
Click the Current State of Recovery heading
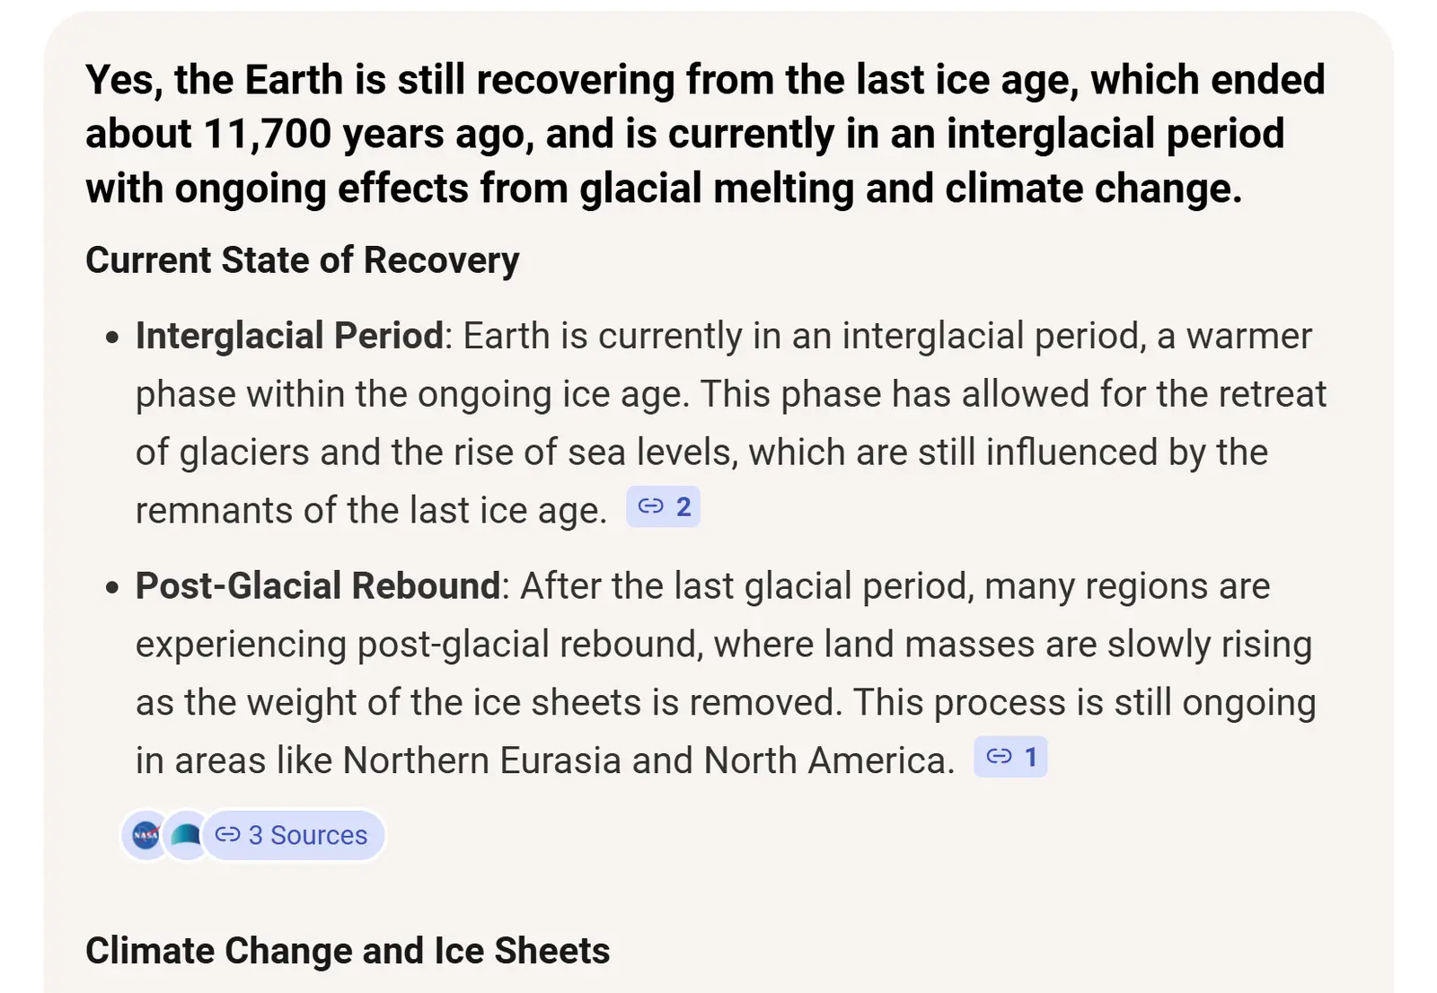click(302, 260)
